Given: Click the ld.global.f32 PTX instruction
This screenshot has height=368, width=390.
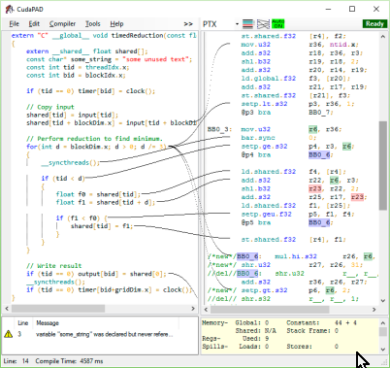Looking at the screenshot, I should tap(269, 79).
